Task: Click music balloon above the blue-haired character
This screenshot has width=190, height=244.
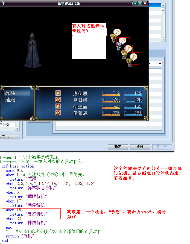Action: coord(123,41)
